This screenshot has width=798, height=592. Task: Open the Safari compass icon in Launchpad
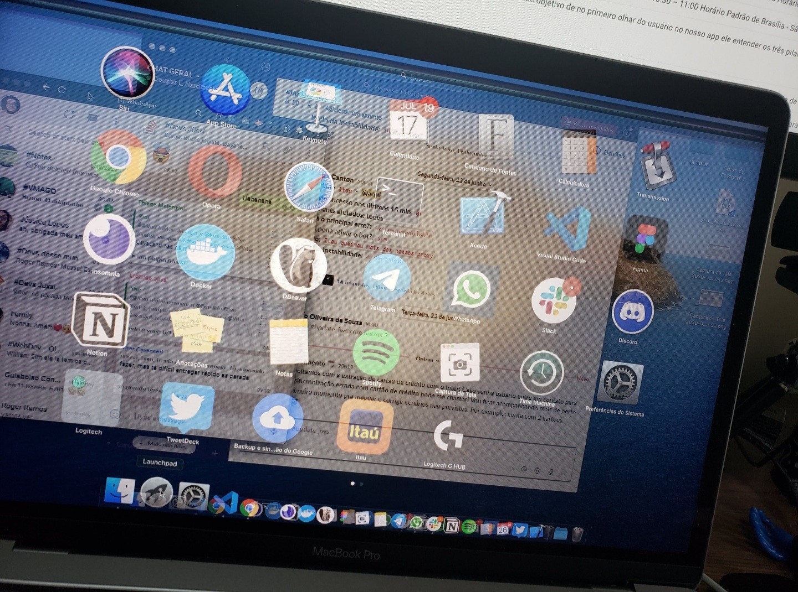(308, 186)
